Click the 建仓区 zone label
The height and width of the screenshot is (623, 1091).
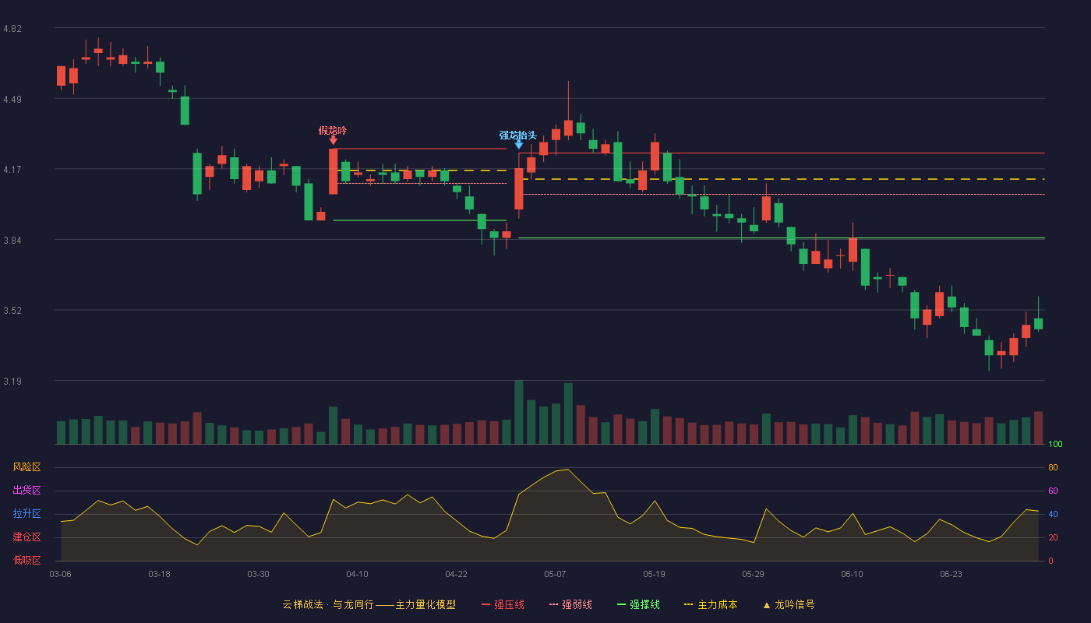(x=26, y=537)
